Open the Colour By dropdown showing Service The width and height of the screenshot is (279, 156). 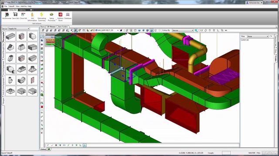point(183,30)
